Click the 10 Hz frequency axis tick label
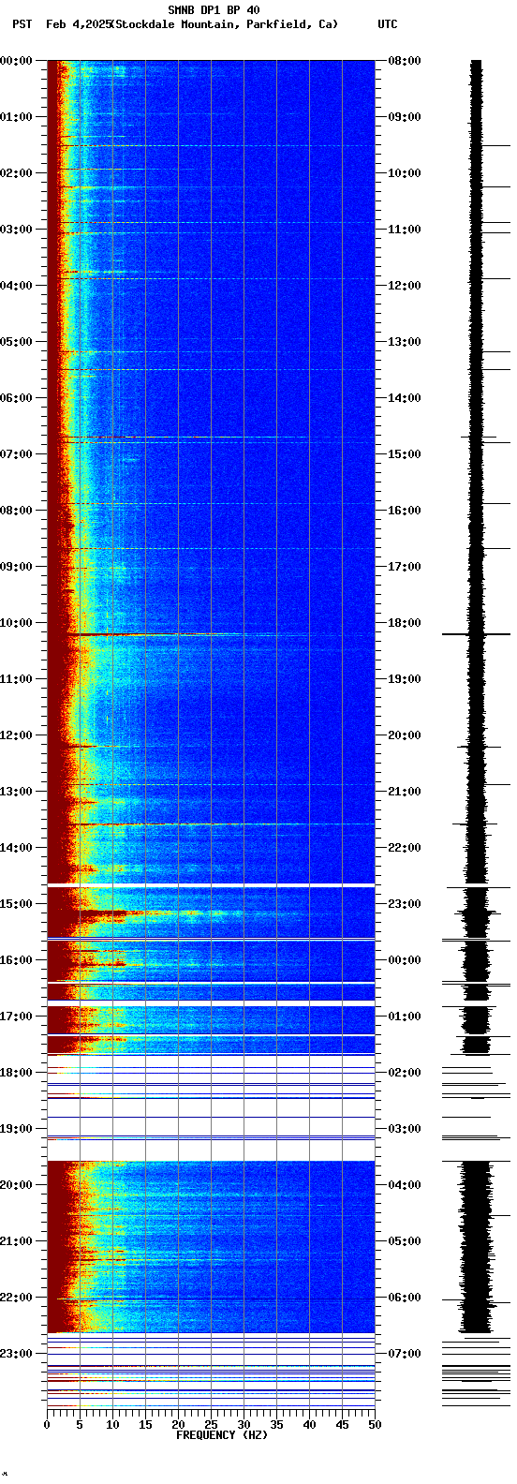This screenshot has height=1484, width=517. point(112,1425)
